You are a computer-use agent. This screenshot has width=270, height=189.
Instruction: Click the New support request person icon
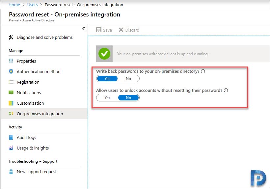coord(11,172)
